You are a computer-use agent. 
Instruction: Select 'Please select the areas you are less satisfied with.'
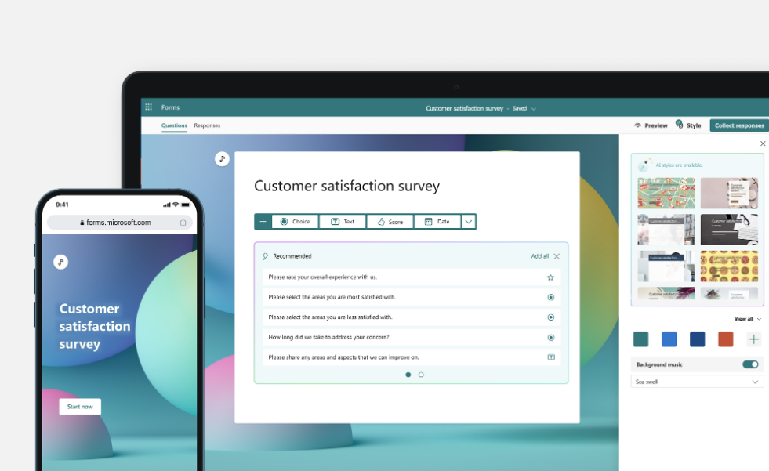(411, 317)
